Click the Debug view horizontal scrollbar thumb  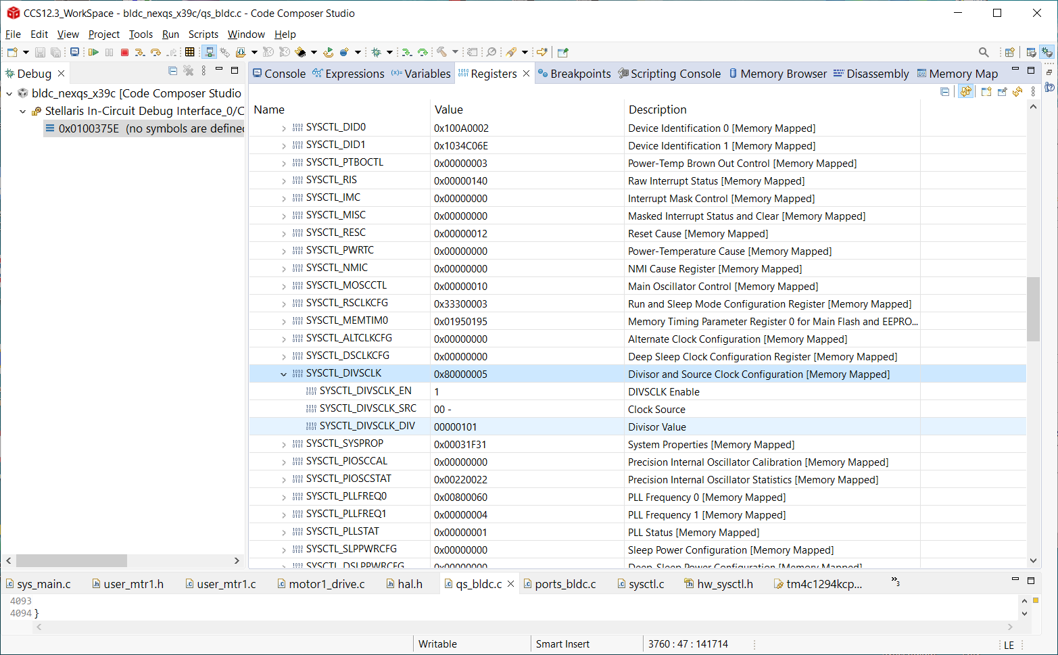click(x=72, y=560)
